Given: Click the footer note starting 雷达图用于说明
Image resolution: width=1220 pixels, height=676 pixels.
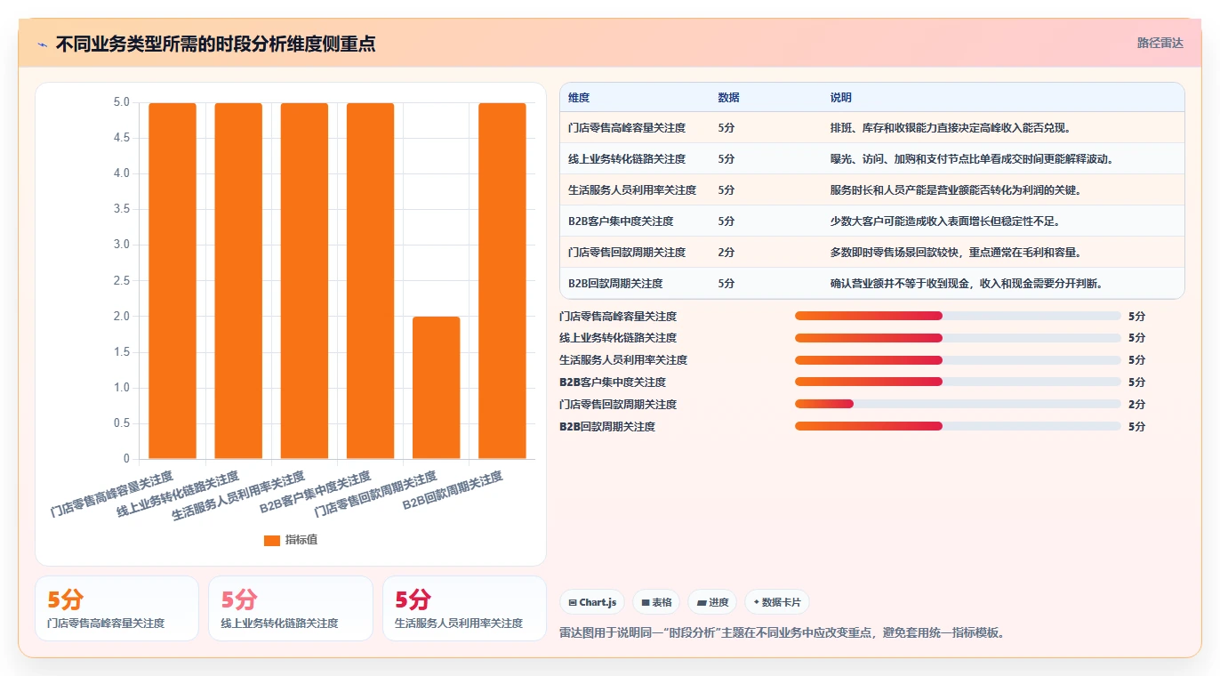Looking at the screenshot, I should [783, 633].
